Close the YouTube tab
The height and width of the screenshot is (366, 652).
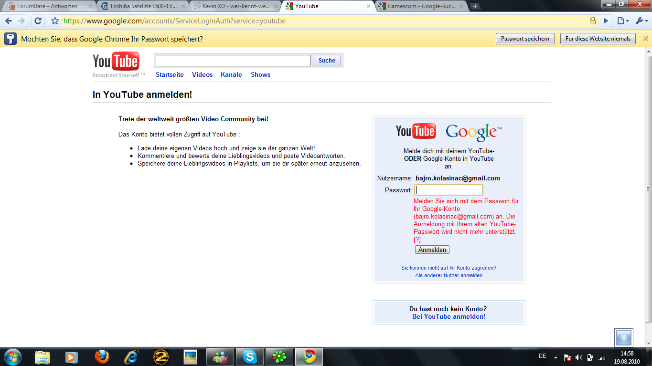[x=368, y=6]
